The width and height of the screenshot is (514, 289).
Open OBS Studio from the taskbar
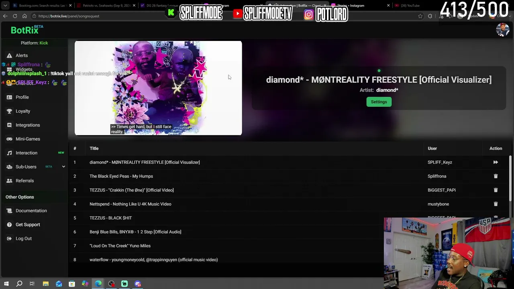click(x=111, y=284)
